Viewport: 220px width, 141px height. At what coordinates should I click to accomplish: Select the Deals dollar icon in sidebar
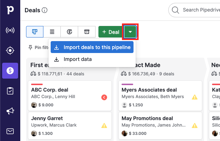[x=10, y=71]
